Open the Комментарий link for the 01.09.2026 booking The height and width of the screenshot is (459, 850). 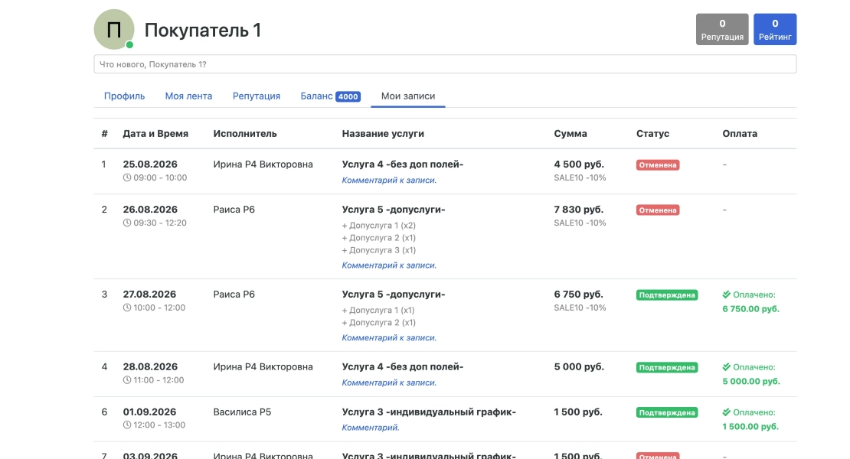[371, 428]
